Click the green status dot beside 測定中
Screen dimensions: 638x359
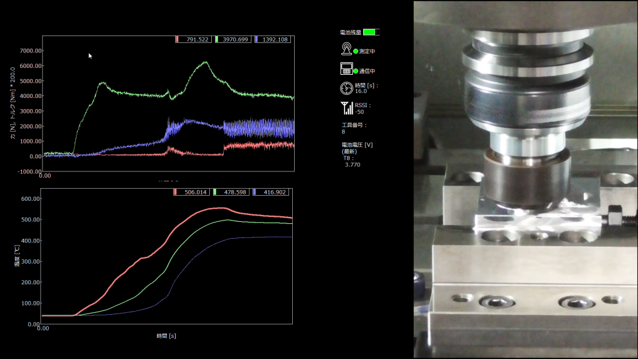pyautogui.click(x=356, y=52)
